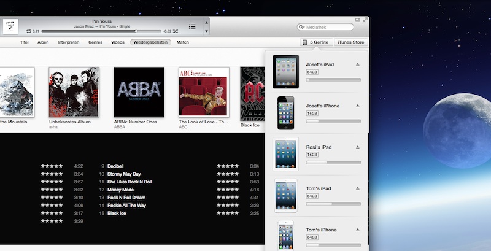Open the Match tab
491x251 pixels.
coord(182,42)
